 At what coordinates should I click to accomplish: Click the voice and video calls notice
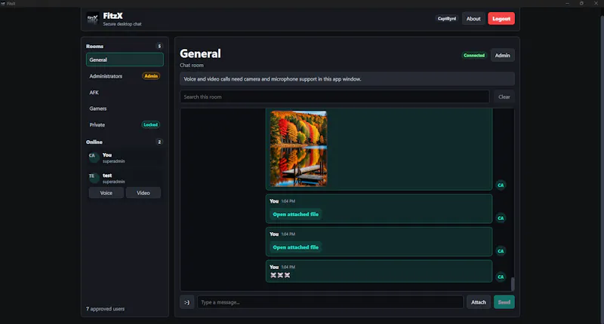[347, 79]
